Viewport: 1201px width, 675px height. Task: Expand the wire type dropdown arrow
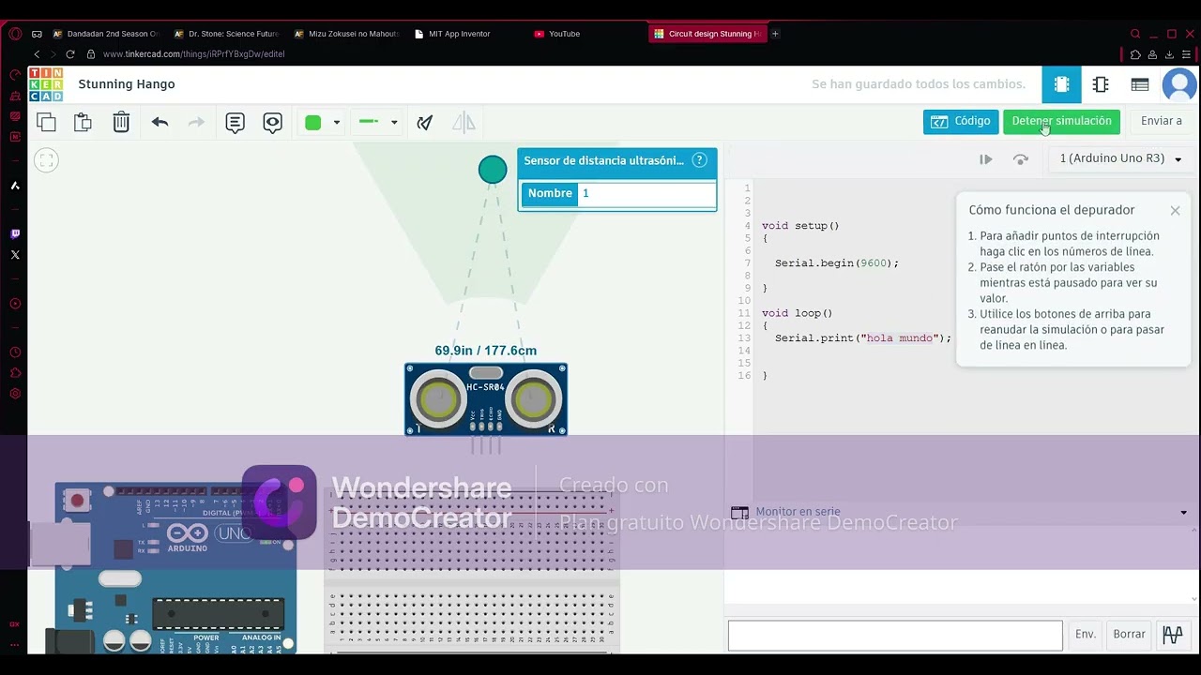(x=394, y=123)
